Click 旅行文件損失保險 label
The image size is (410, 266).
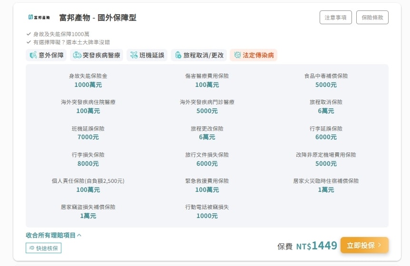pos(207,155)
